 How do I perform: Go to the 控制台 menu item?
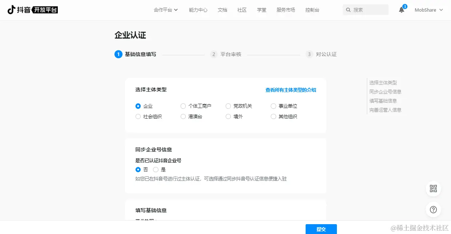click(x=312, y=10)
